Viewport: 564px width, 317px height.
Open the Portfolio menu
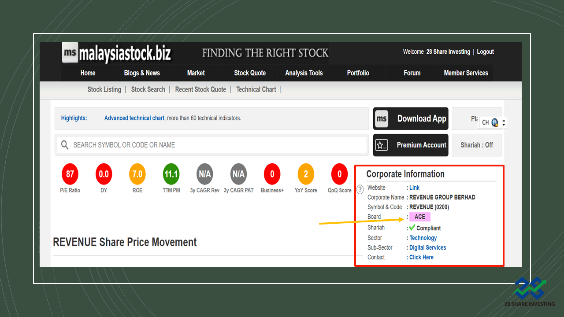point(358,73)
